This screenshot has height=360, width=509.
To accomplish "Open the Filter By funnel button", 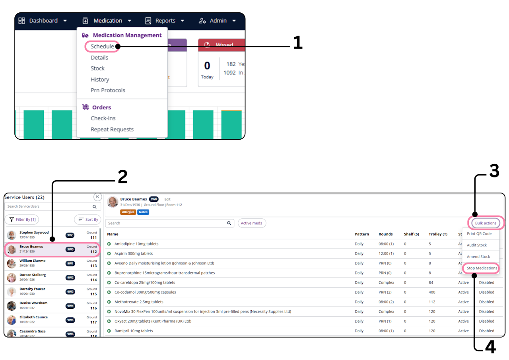I will click(x=22, y=220).
